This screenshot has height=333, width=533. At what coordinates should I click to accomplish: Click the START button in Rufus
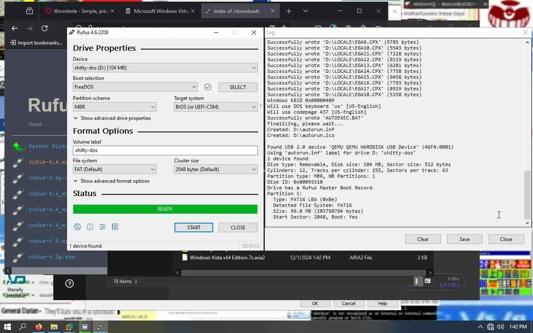[x=194, y=227]
